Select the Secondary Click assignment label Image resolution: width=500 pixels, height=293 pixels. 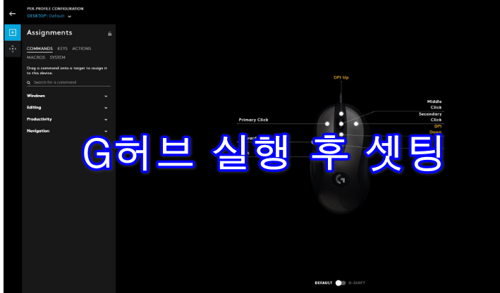point(430,117)
